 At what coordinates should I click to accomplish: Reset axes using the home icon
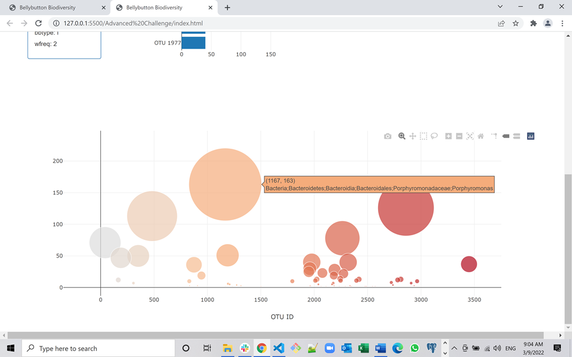481,136
